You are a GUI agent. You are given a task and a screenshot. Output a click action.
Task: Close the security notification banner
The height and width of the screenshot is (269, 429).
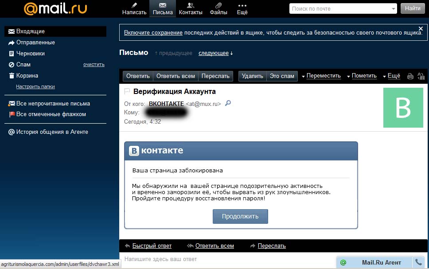click(421, 28)
